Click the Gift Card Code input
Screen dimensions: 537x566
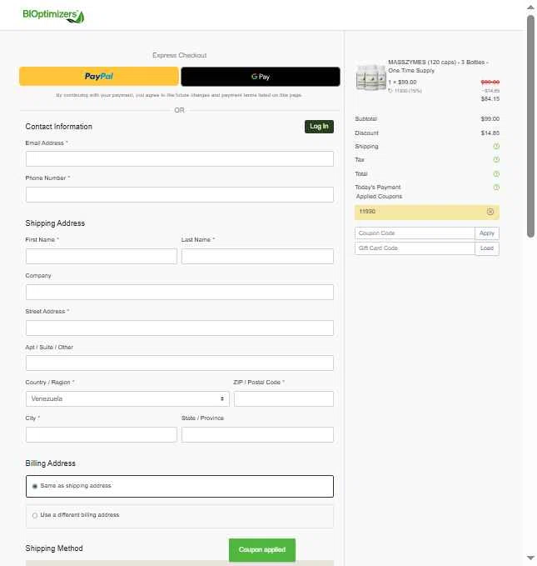(x=415, y=248)
